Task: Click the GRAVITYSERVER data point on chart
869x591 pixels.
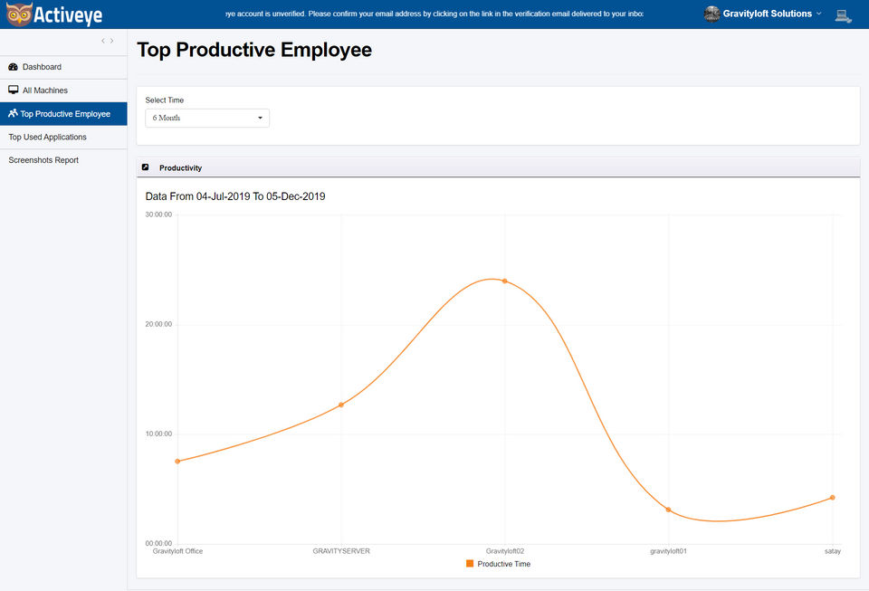Action: click(341, 405)
